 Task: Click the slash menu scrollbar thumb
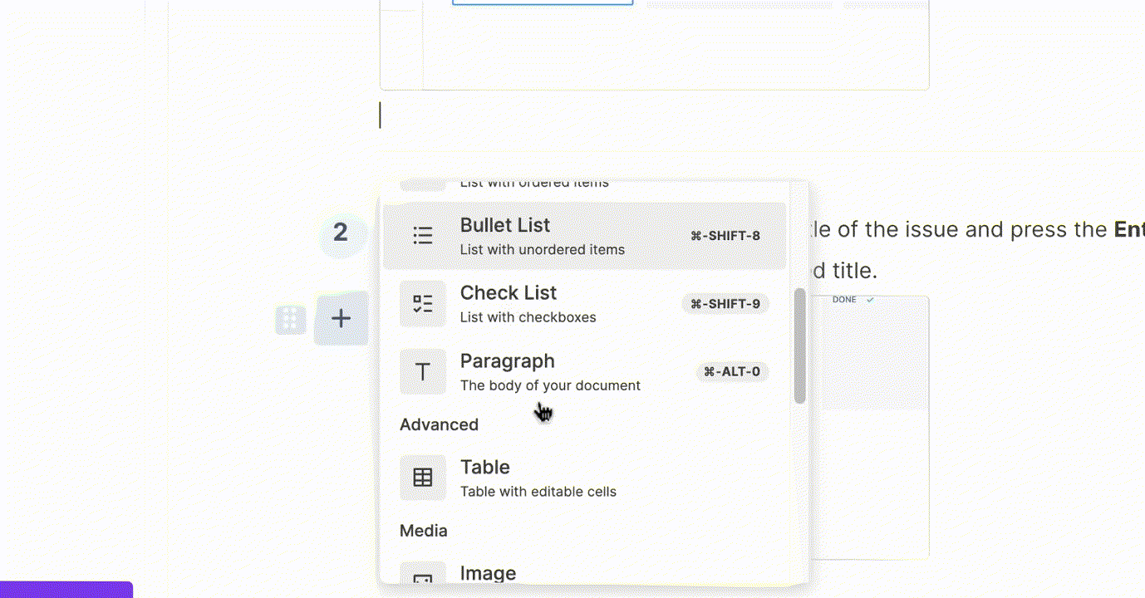(799, 346)
